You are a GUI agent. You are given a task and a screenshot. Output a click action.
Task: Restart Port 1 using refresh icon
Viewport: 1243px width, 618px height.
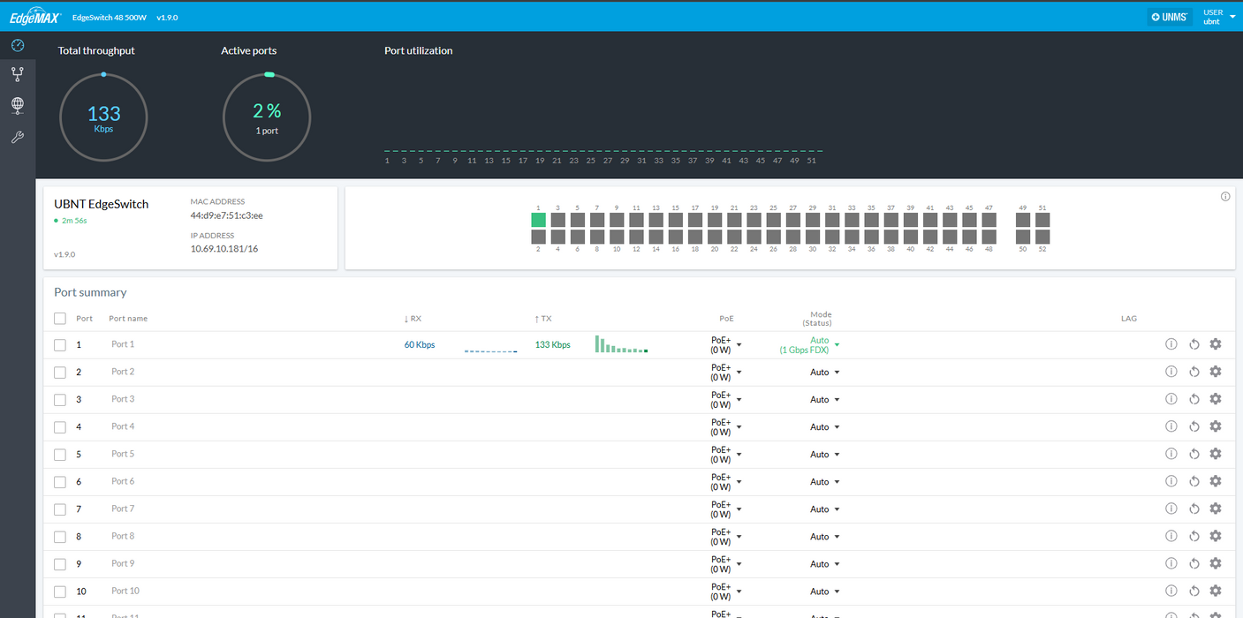click(1194, 345)
